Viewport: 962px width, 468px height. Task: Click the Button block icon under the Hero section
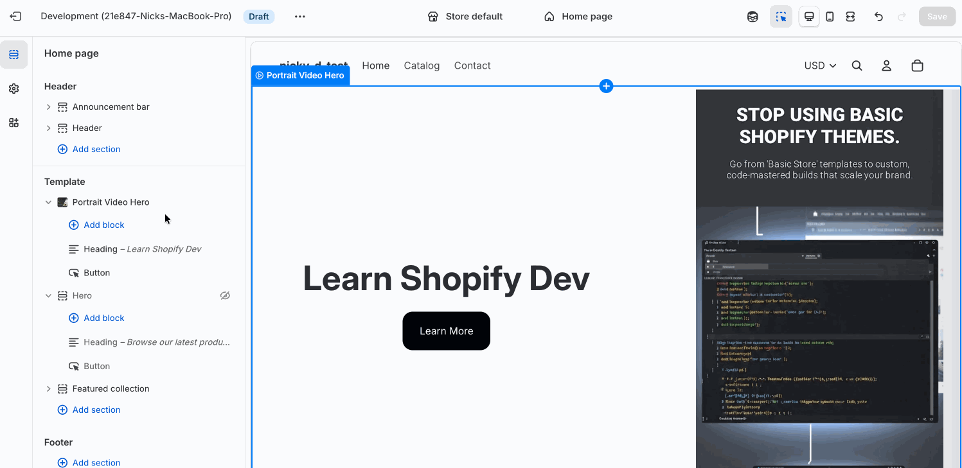point(74,366)
